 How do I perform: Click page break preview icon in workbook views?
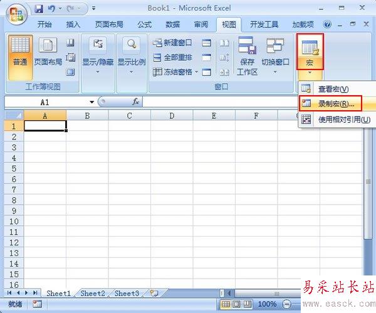[x=70, y=43]
